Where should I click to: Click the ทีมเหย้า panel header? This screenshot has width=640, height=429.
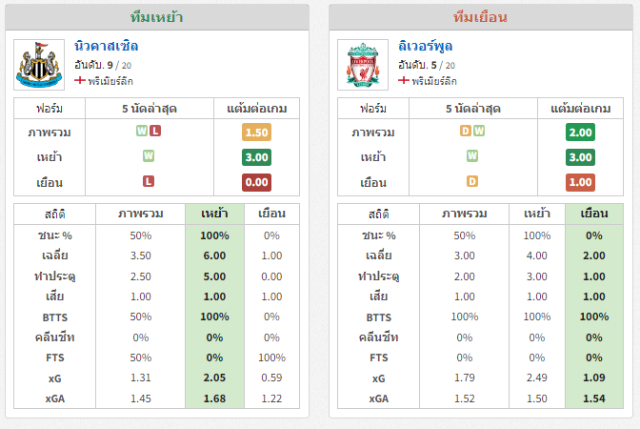[x=157, y=17]
